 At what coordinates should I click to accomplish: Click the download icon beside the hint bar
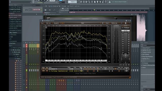point(110,2)
